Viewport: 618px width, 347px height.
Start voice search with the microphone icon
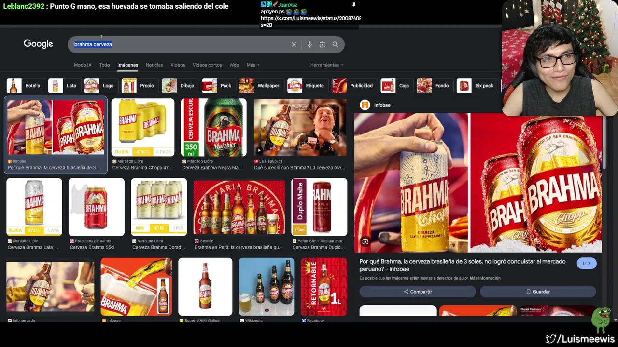309,44
